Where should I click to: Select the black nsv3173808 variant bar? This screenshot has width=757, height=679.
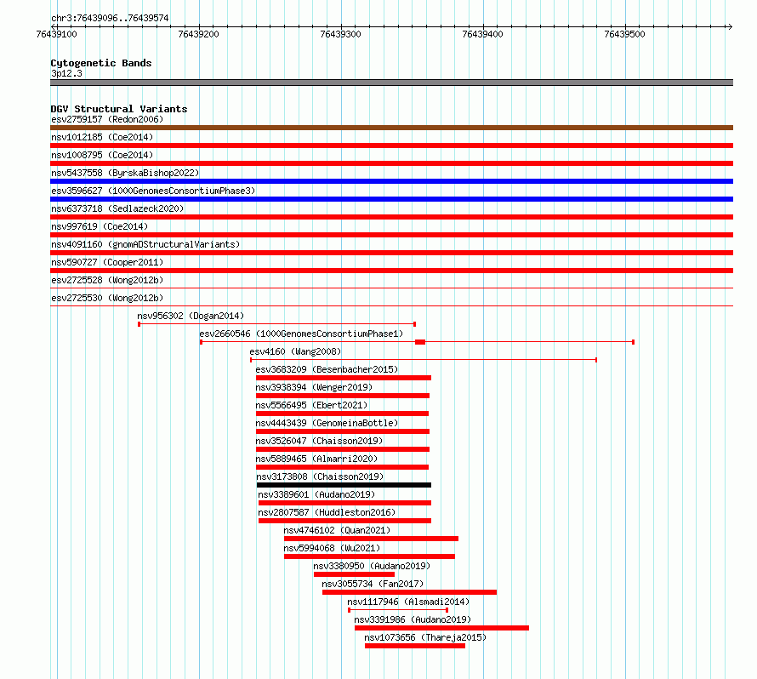[x=344, y=485]
